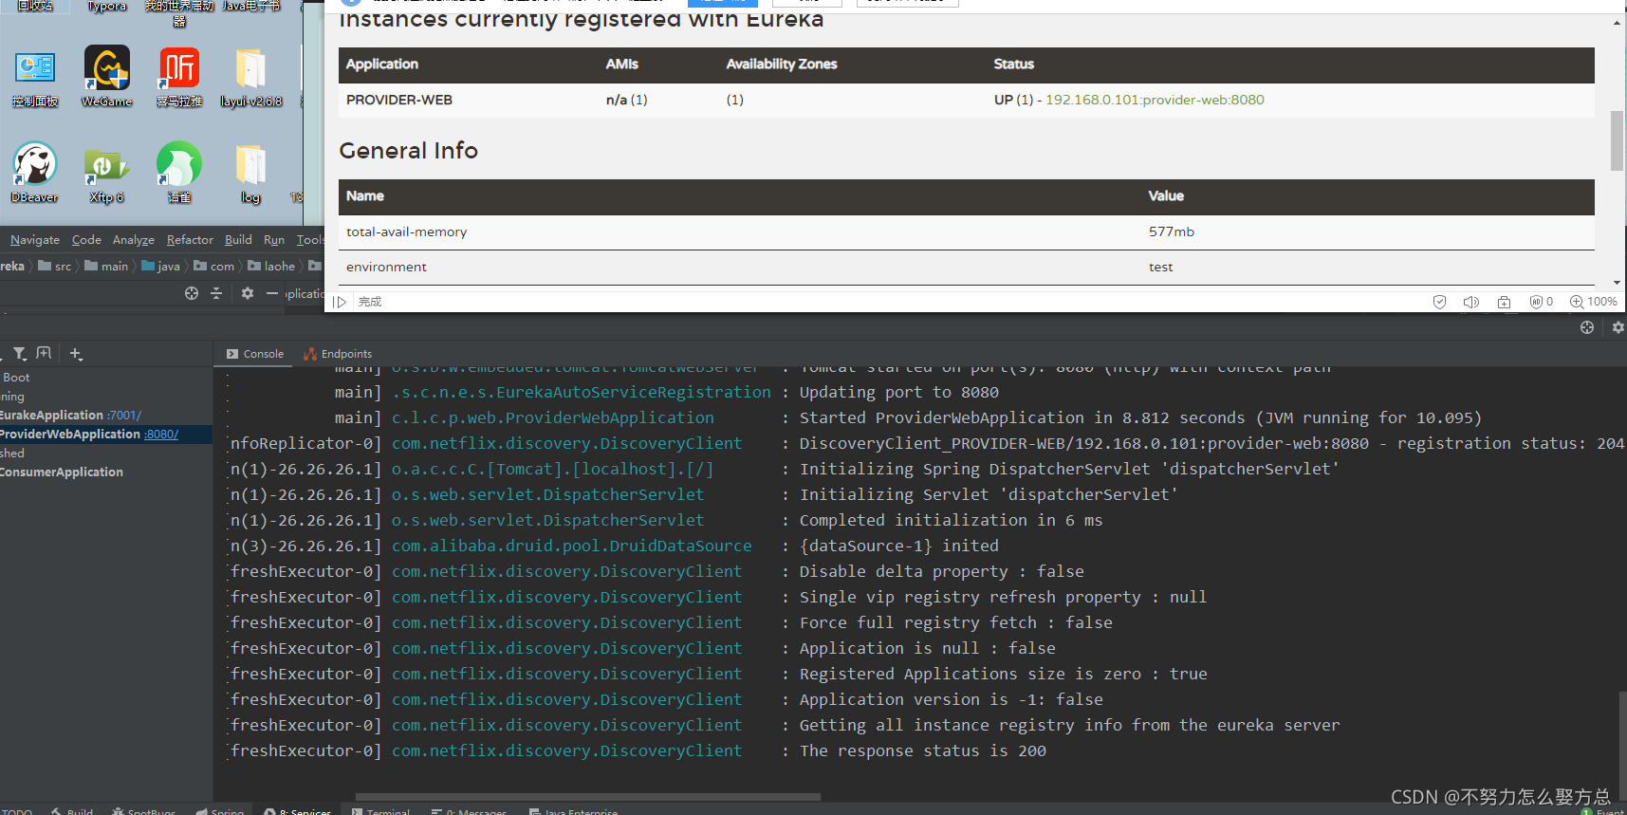This screenshot has width=1627, height=815.
Task: Click the 192.168.0.101:provider-web:8080 instance link
Action: pyautogui.click(x=1155, y=100)
